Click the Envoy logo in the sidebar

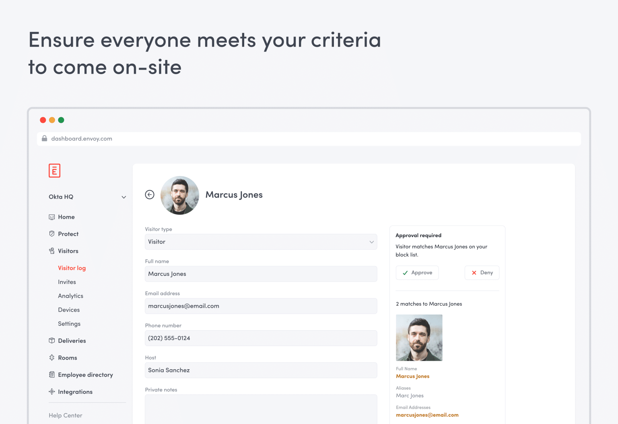54,170
